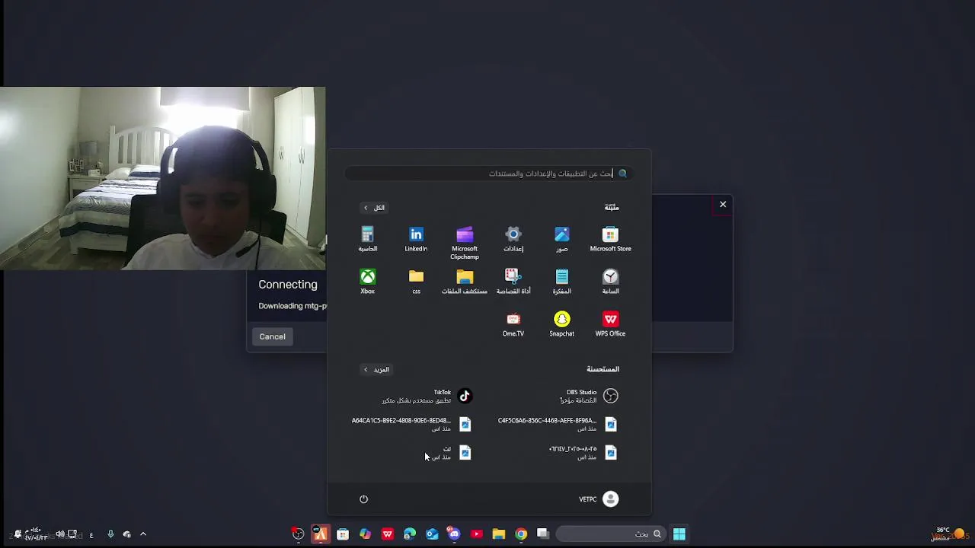Open Microsoft Clipchamp

[x=465, y=243]
